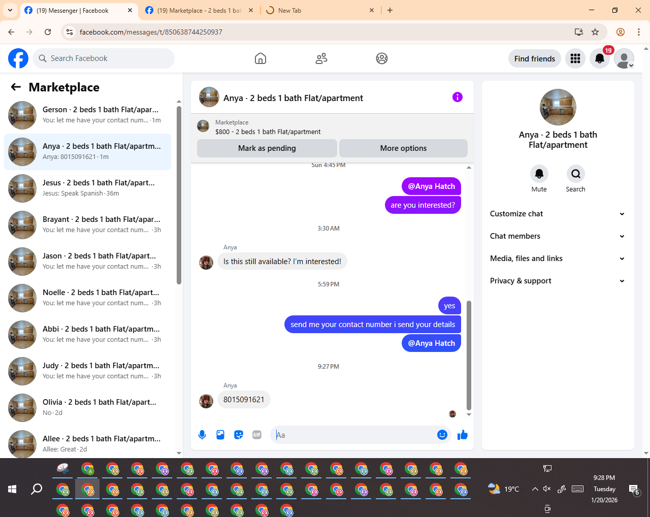Click the chat messages scrollbar
This screenshot has width=650, height=517.
tap(469, 356)
